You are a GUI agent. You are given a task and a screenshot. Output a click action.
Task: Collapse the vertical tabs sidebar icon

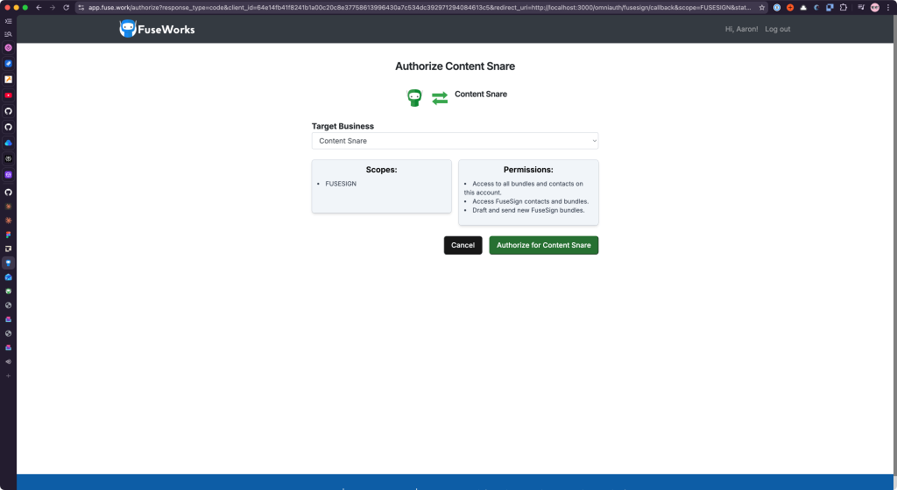8,21
